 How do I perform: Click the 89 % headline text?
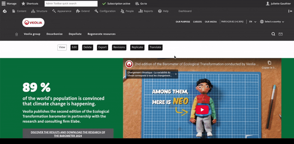(36, 87)
